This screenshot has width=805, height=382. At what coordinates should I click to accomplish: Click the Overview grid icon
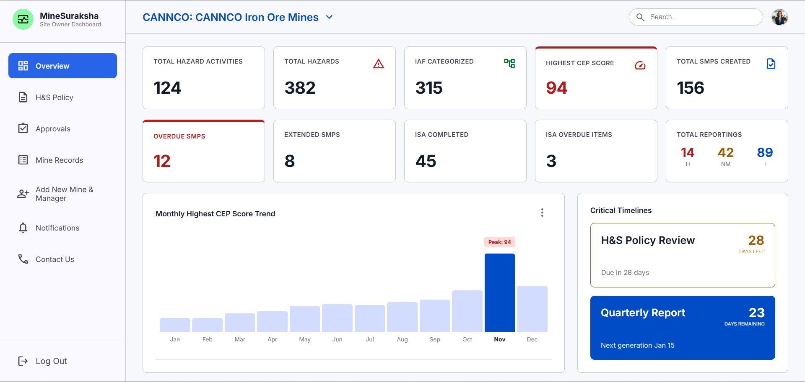pyautogui.click(x=23, y=66)
